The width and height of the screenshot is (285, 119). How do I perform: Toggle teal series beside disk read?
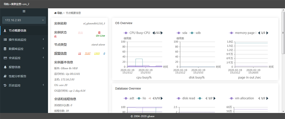[200, 98]
